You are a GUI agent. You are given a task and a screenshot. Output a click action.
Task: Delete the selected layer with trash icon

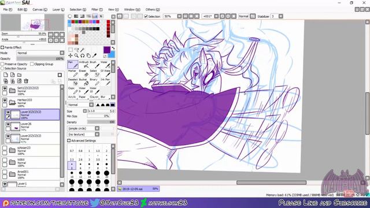point(26,81)
